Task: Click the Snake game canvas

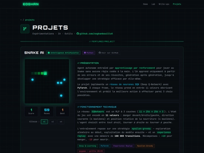Action: click(x=47, y=81)
